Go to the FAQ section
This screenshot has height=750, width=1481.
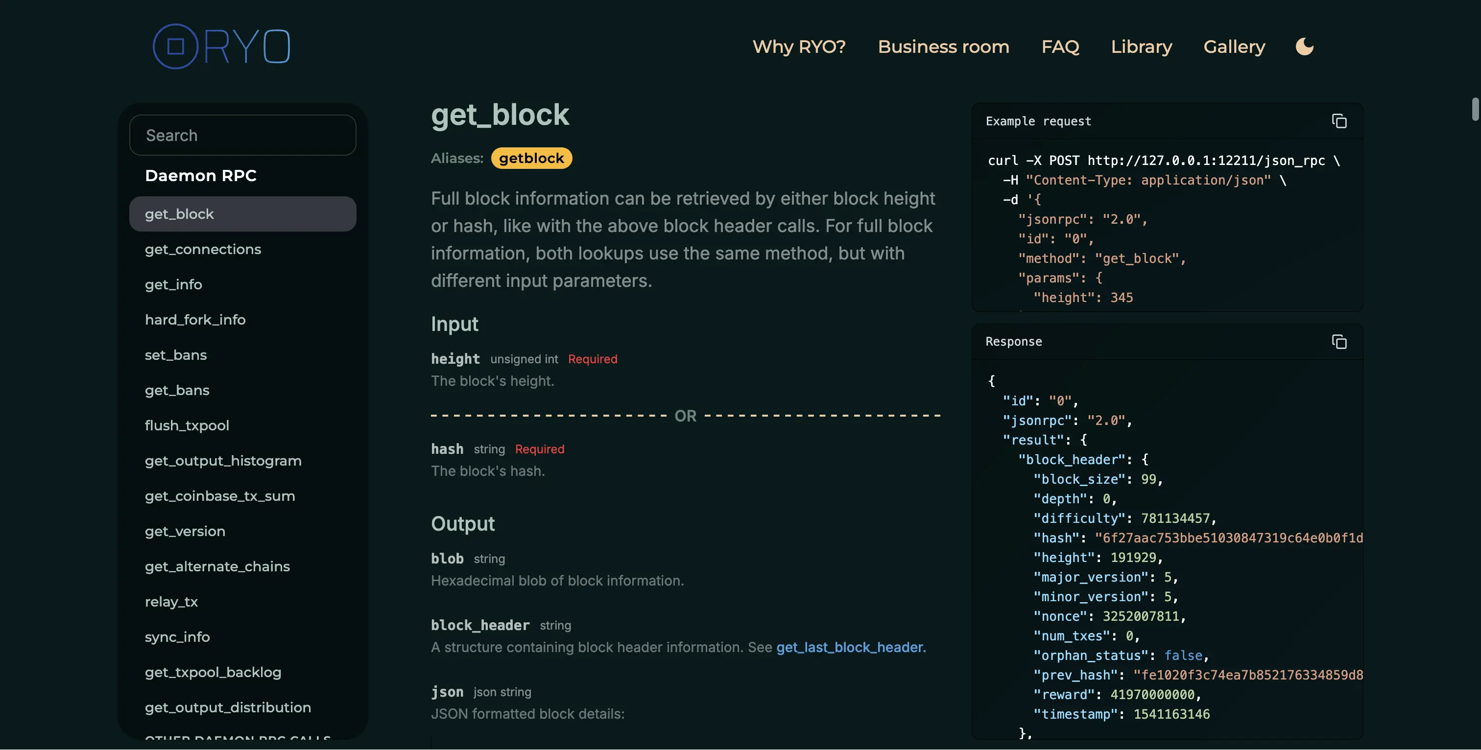tap(1061, 47)
